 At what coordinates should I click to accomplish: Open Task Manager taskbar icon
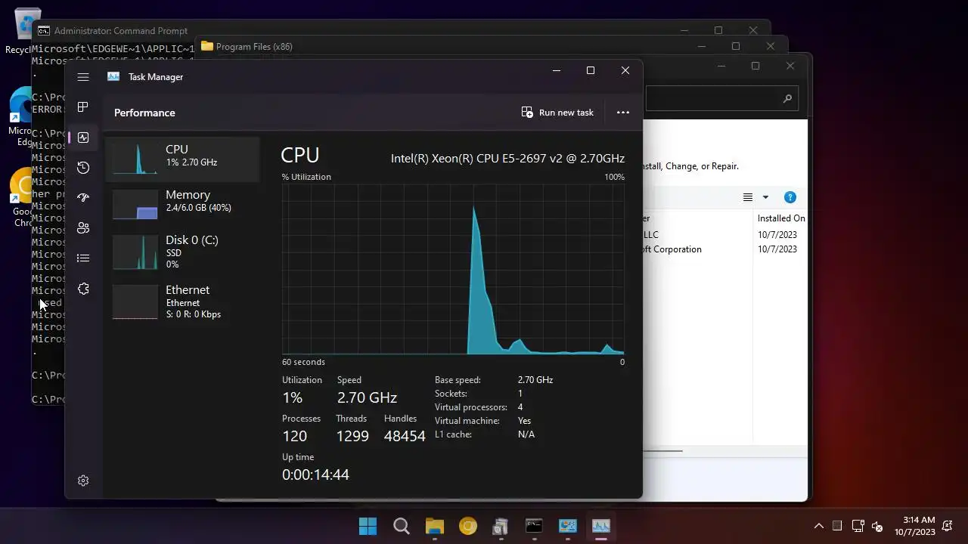601,526
